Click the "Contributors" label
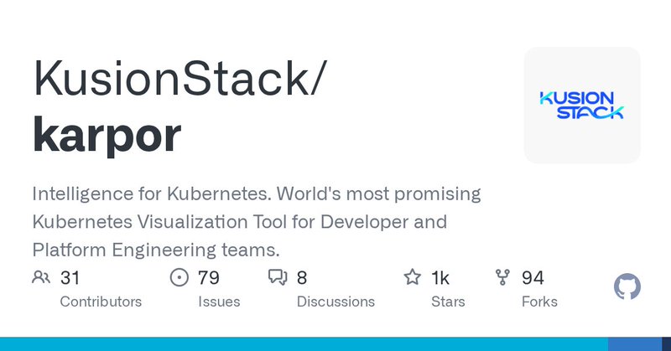 click(101, 302)
